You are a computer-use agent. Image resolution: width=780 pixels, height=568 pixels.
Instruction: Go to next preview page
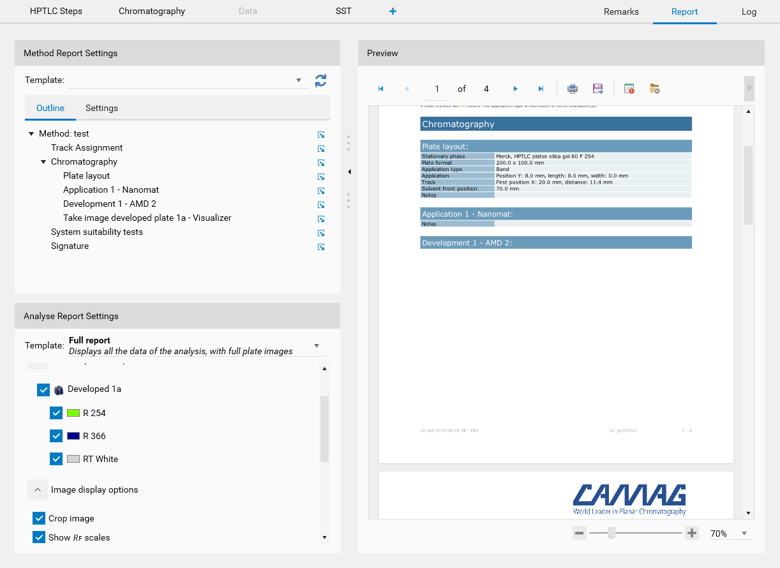[x=515, y=89]
